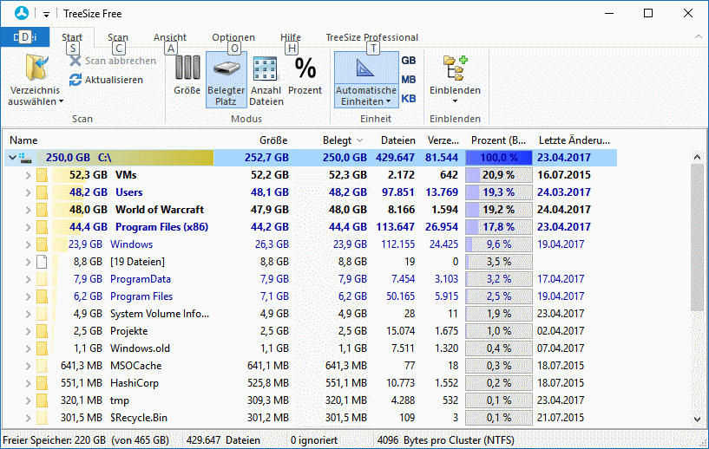709x449 pixels.
Task: Click the C:\ drive icon
Action: tap(26, 158)
